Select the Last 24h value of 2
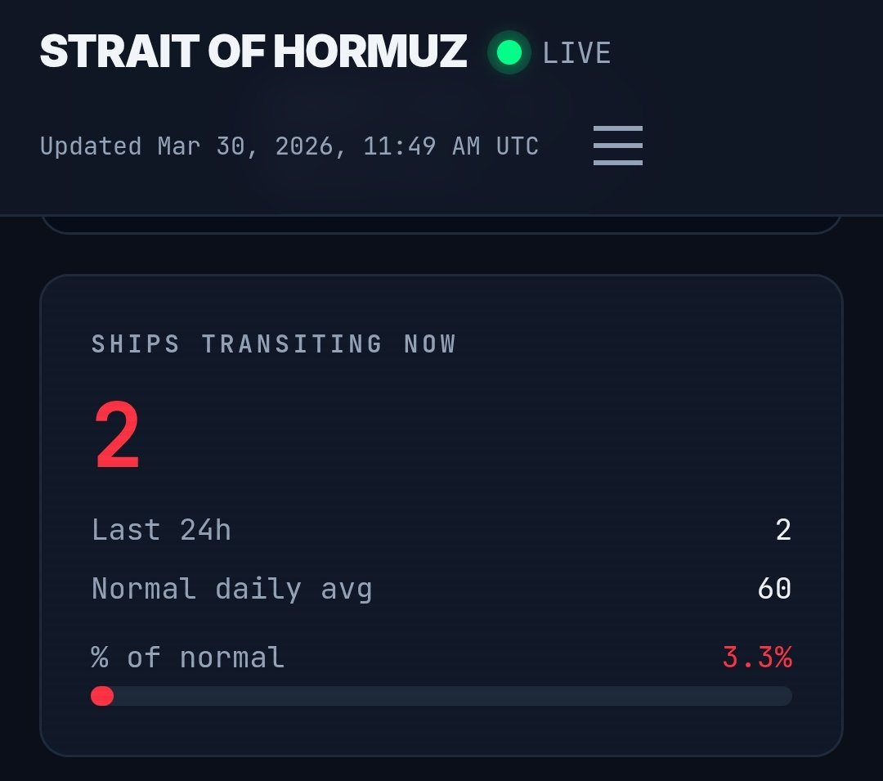Screen dimensions: 883x781 (x=782, y=530)
